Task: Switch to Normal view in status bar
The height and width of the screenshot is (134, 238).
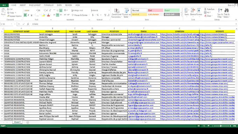Action: click(x=199, y=126)
